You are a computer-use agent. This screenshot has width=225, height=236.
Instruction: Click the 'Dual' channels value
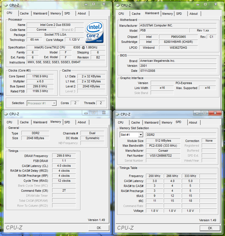pyautogui.click(x=92, y=133)
